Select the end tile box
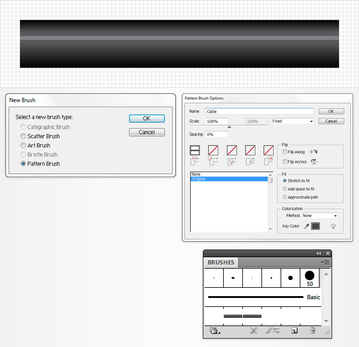This screenshot has height=347, width=359. coord(268,150)
